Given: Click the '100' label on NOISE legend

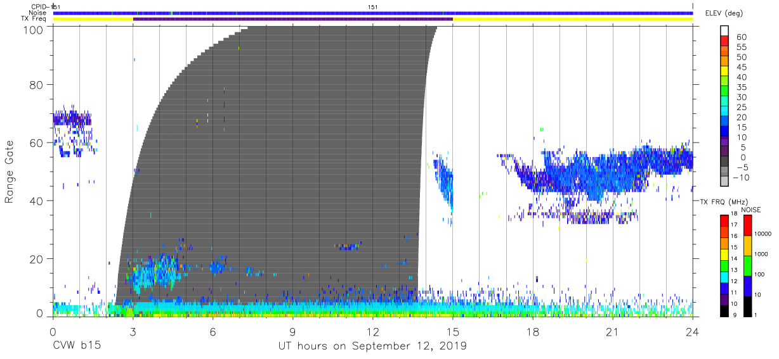Looking at the screenshot, I should [760, 274].
